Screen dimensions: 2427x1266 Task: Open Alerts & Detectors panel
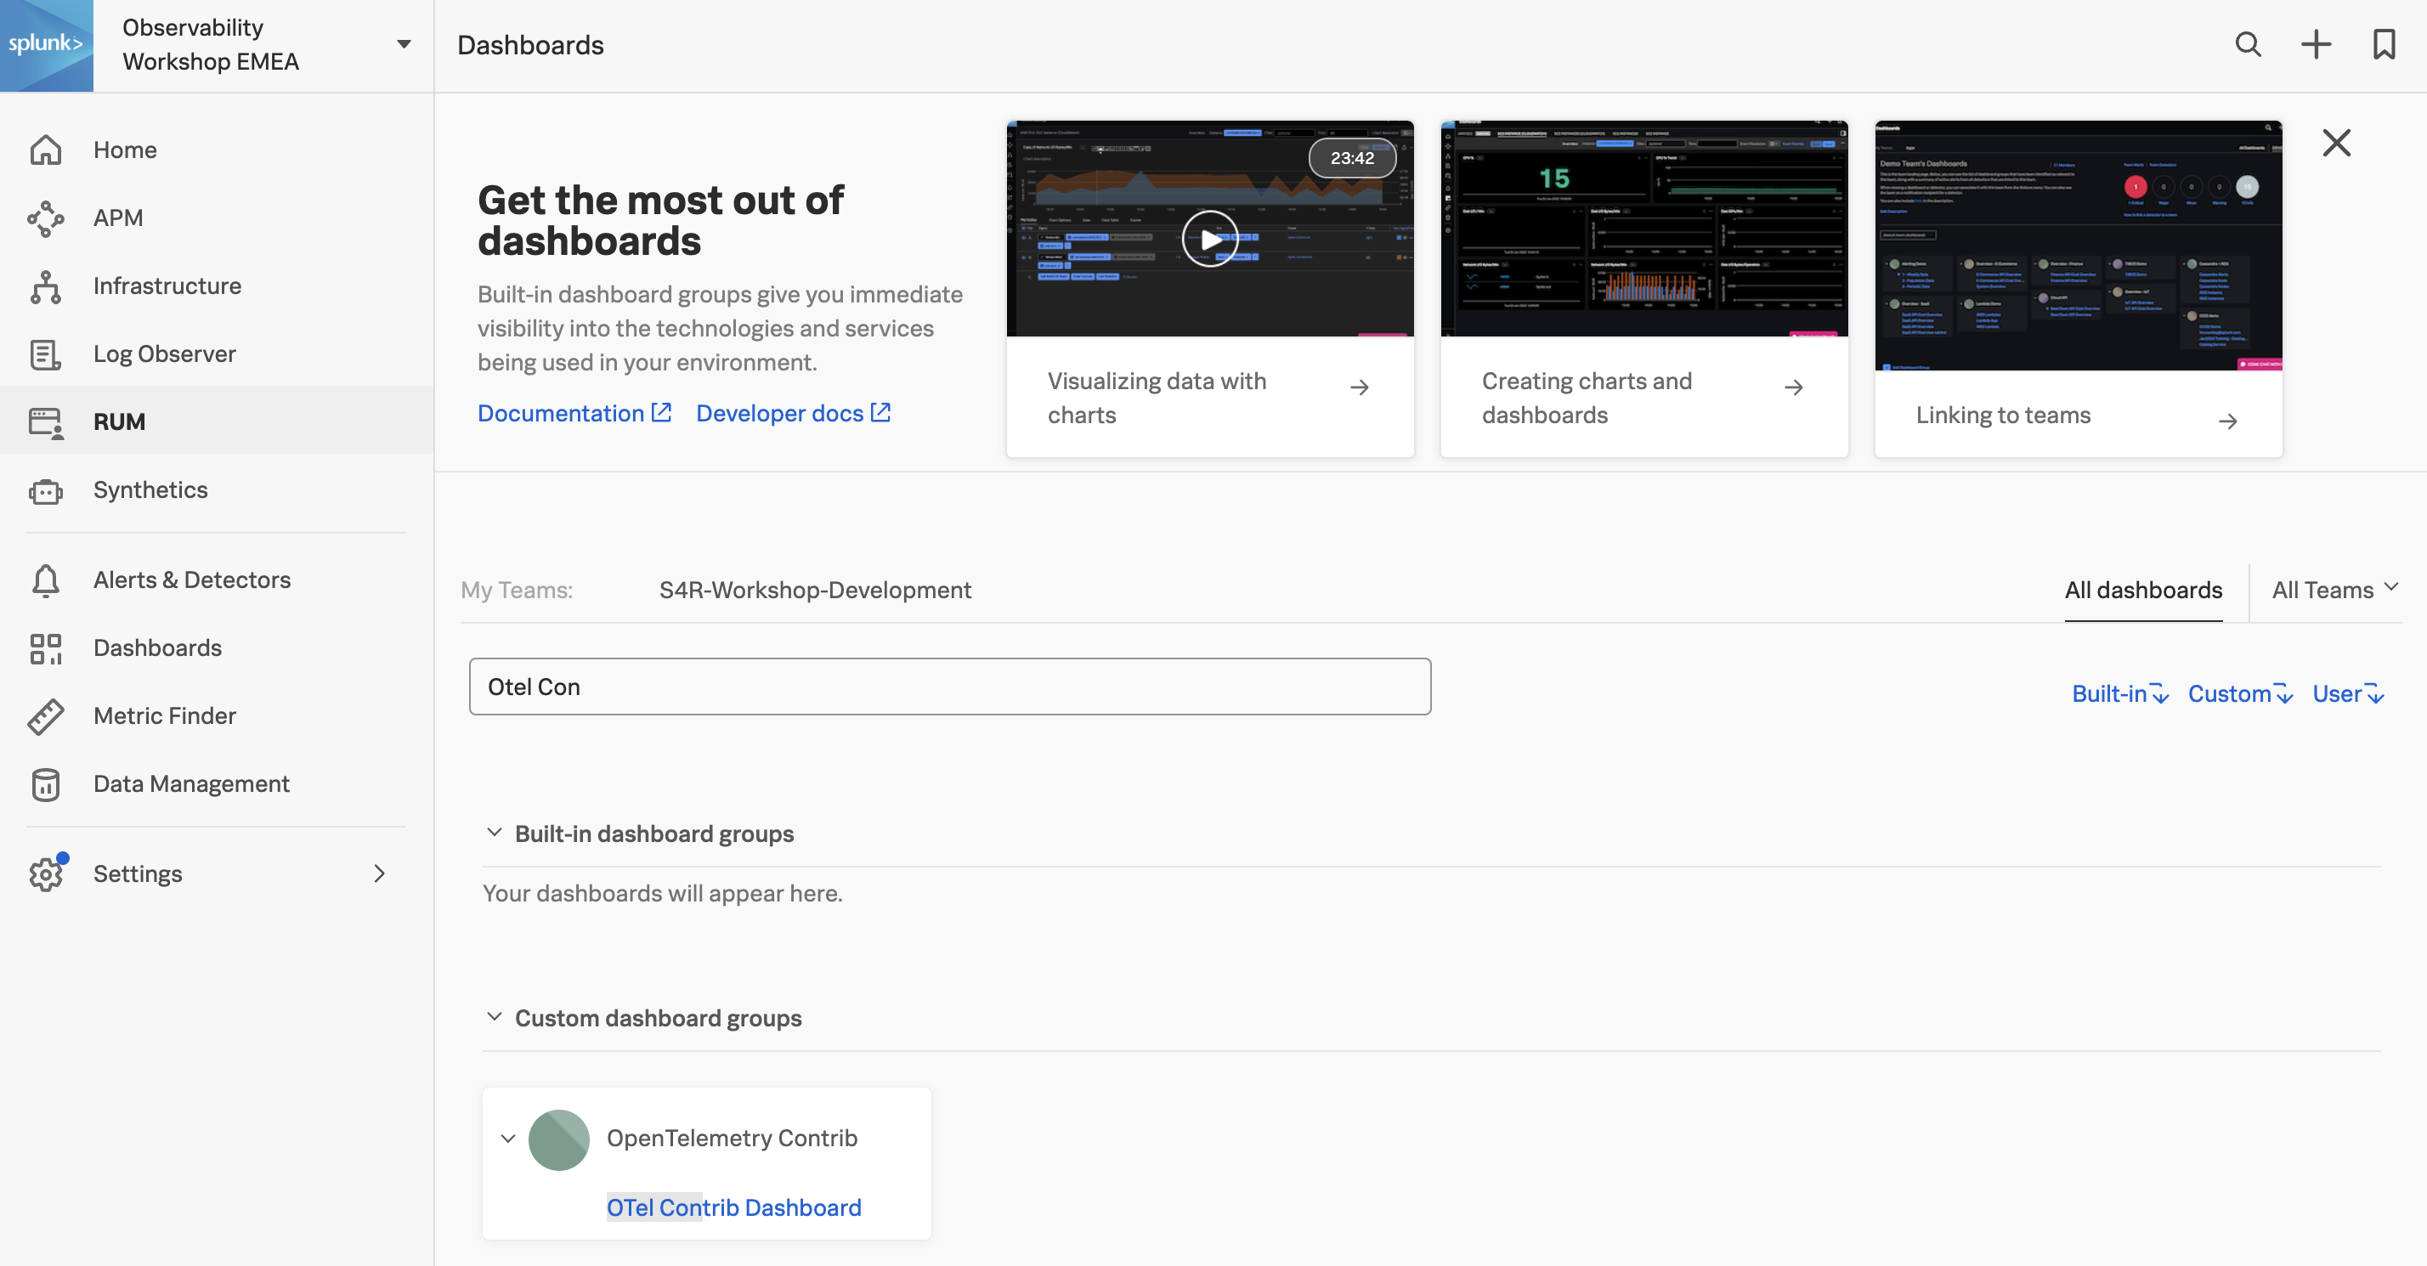[x=191, y=579]
